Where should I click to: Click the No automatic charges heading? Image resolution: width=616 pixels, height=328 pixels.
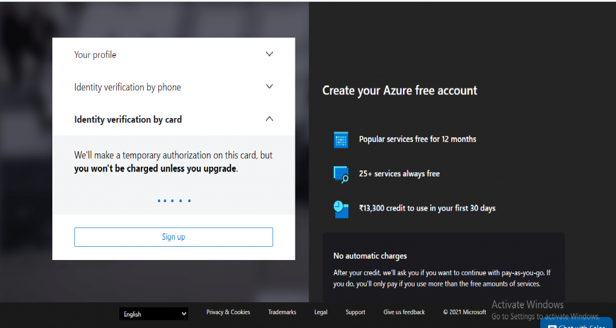[x=370, y=256]
